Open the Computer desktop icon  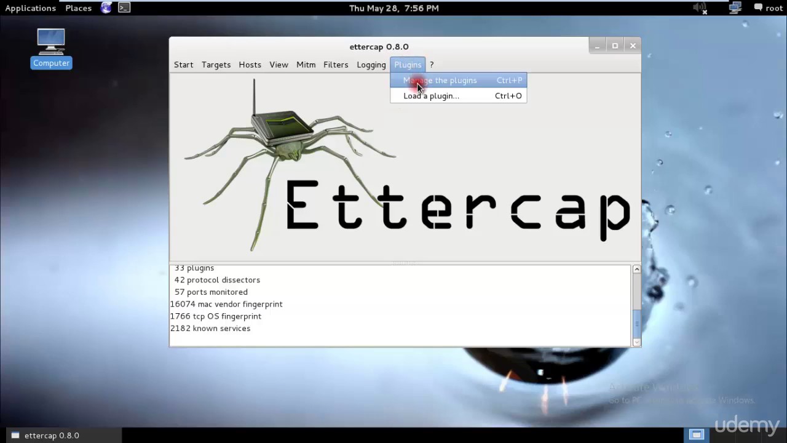[x=51, y=48]
